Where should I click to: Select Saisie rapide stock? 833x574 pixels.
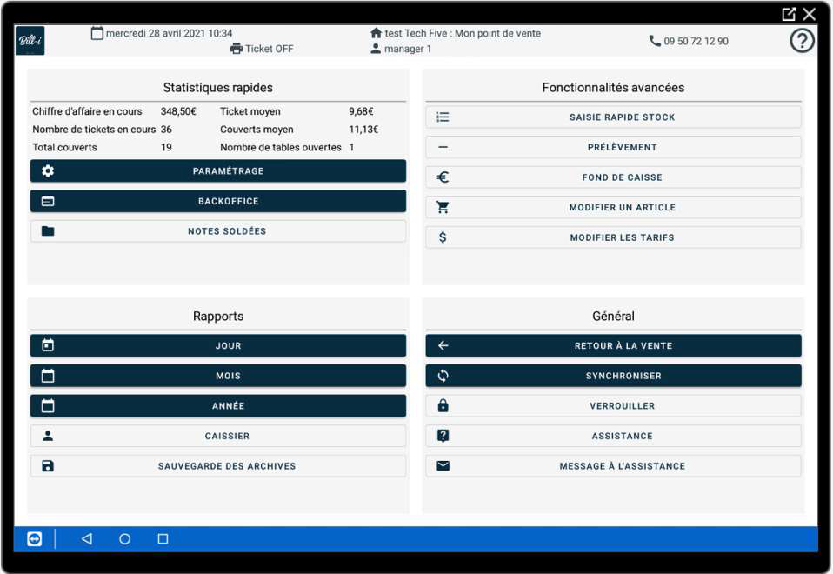tap(614, 117)
